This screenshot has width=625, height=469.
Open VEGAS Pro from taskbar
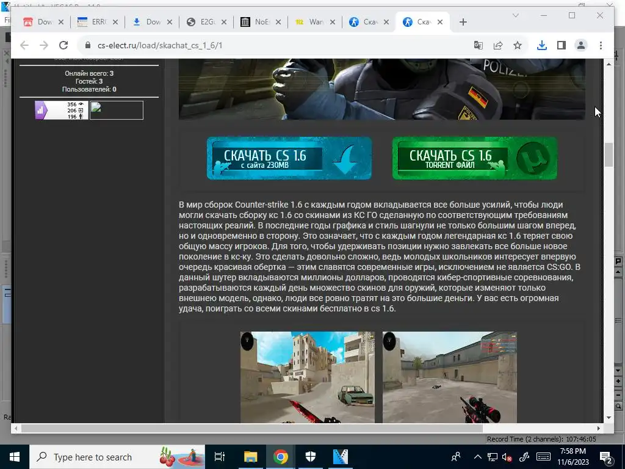coord(341,457)
